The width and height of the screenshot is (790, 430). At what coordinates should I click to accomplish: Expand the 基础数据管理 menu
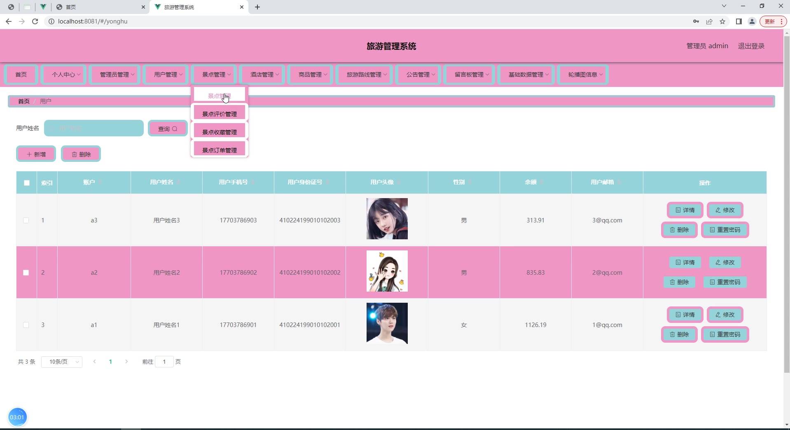coord(526,75)
